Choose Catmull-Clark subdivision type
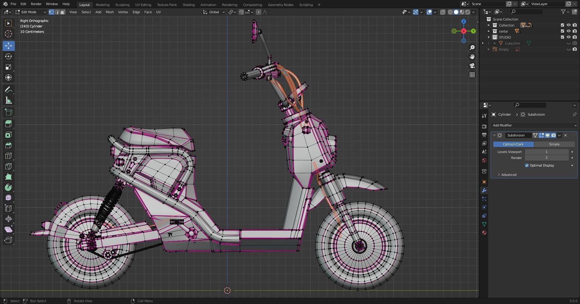This screenshot has height=304, width=580. [513, 144]
